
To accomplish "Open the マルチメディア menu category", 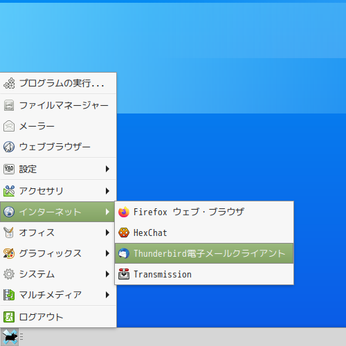I will 58,295.
